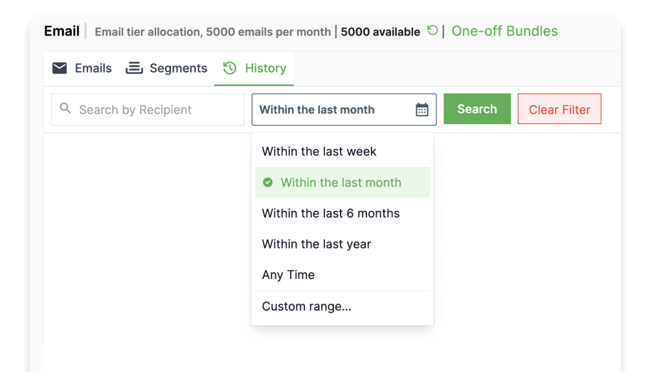Open the One-off Bundles link

pos(504,31)
